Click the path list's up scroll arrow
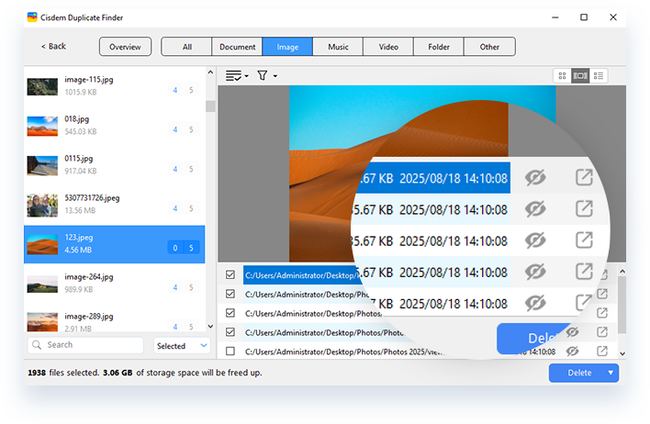 (x=622, y=271)
